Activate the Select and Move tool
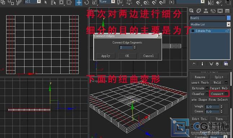 (79, 3)
